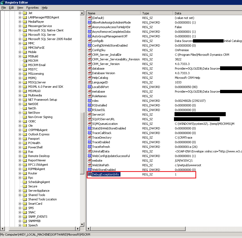The height and width of the screenshot is (238, 242).
Task: Click the DWORD icon beside ConfigDbWebStoreEnabled
Action: [89, 45]
